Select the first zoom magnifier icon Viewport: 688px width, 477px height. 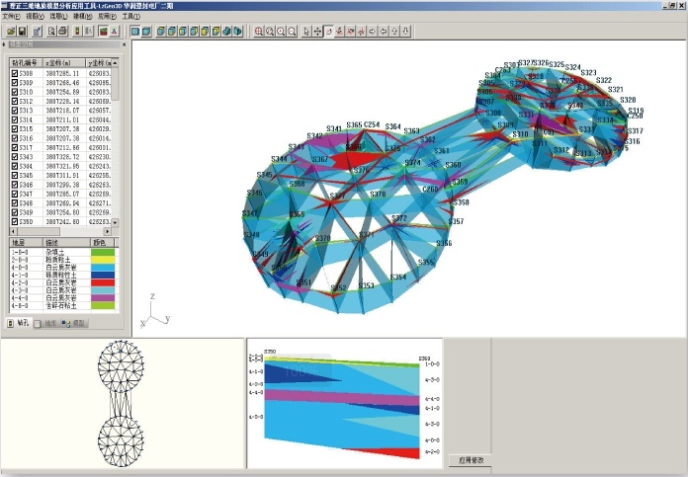click(x=259, y=31)
